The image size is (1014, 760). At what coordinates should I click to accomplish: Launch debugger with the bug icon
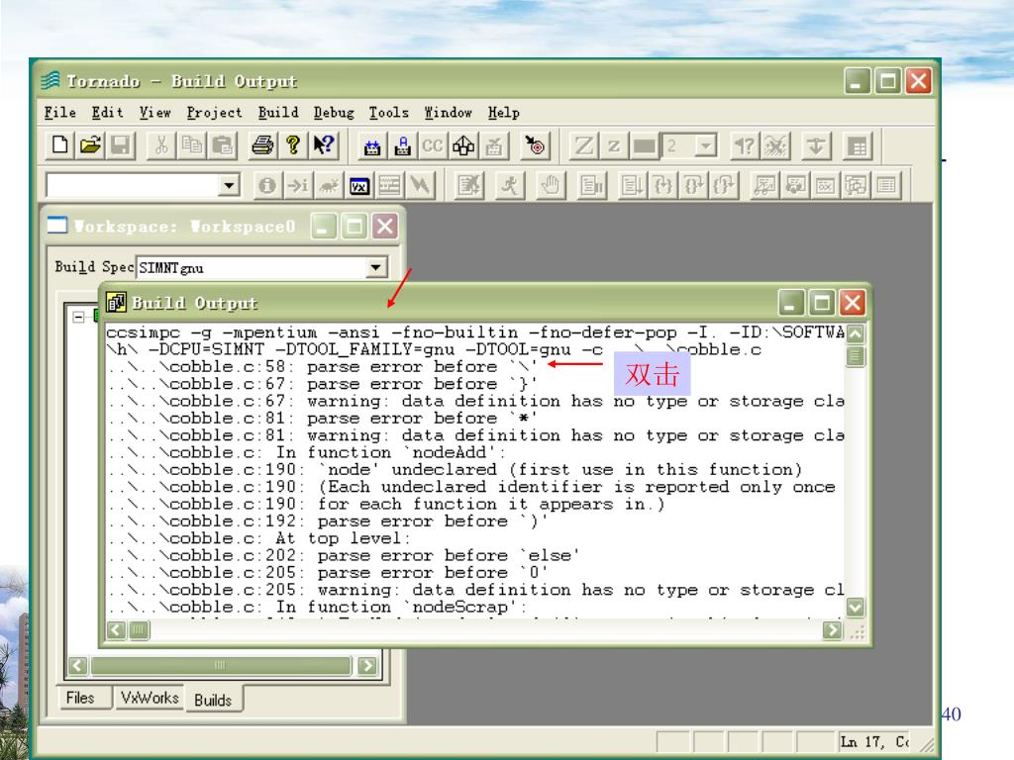(x=329, y=186)
